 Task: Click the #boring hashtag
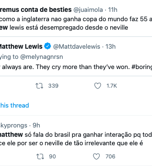pyautogui.click(x=141, y=67)
